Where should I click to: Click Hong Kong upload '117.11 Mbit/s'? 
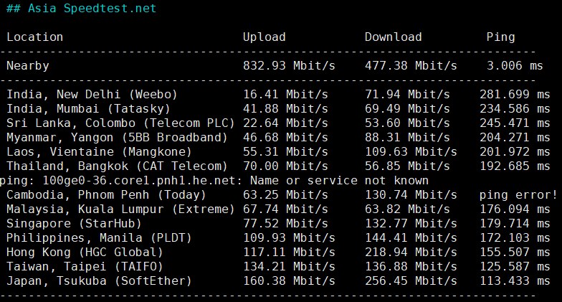tap(290, 253)
